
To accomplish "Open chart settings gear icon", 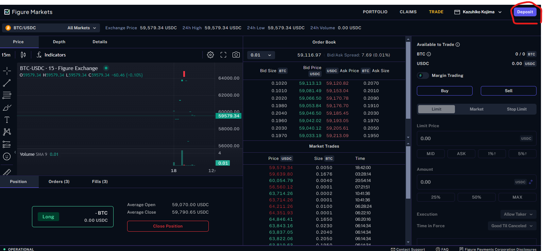I will pyautogui.click(x=210, y=55).
